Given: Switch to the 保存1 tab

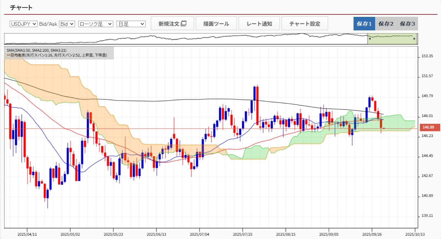Looking at the screenshot, I should click(364, 24).
